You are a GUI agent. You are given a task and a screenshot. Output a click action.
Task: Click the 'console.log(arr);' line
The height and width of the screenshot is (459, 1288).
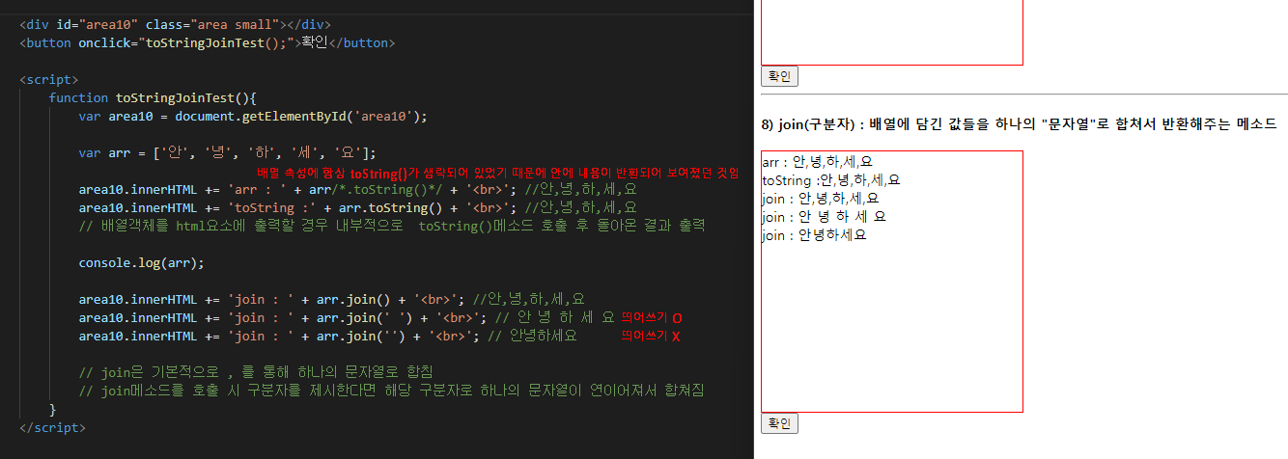141,262
